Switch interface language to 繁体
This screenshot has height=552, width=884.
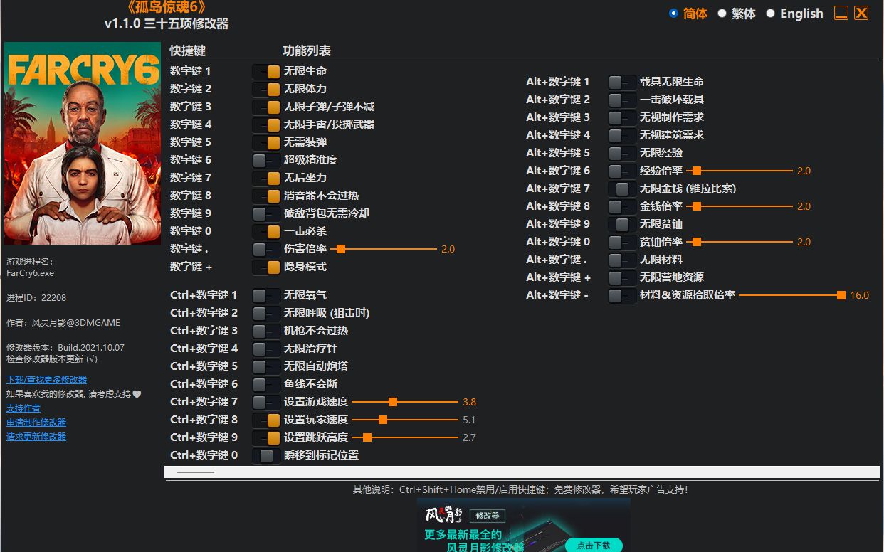[721, 13]
